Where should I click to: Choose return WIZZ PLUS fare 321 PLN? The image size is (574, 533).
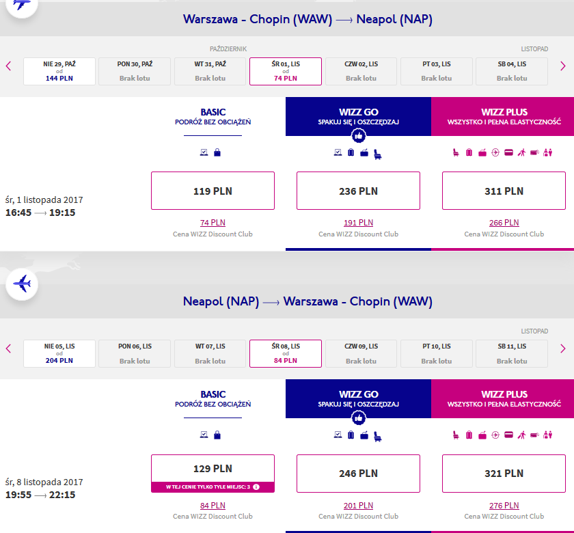[x=504, y=474]
